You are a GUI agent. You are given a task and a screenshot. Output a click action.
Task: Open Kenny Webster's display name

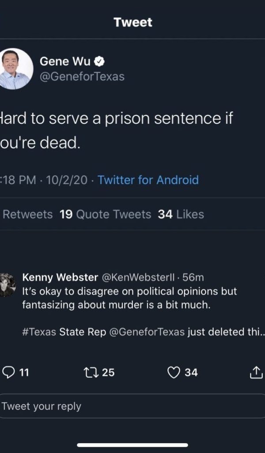[x=60, y=277]
